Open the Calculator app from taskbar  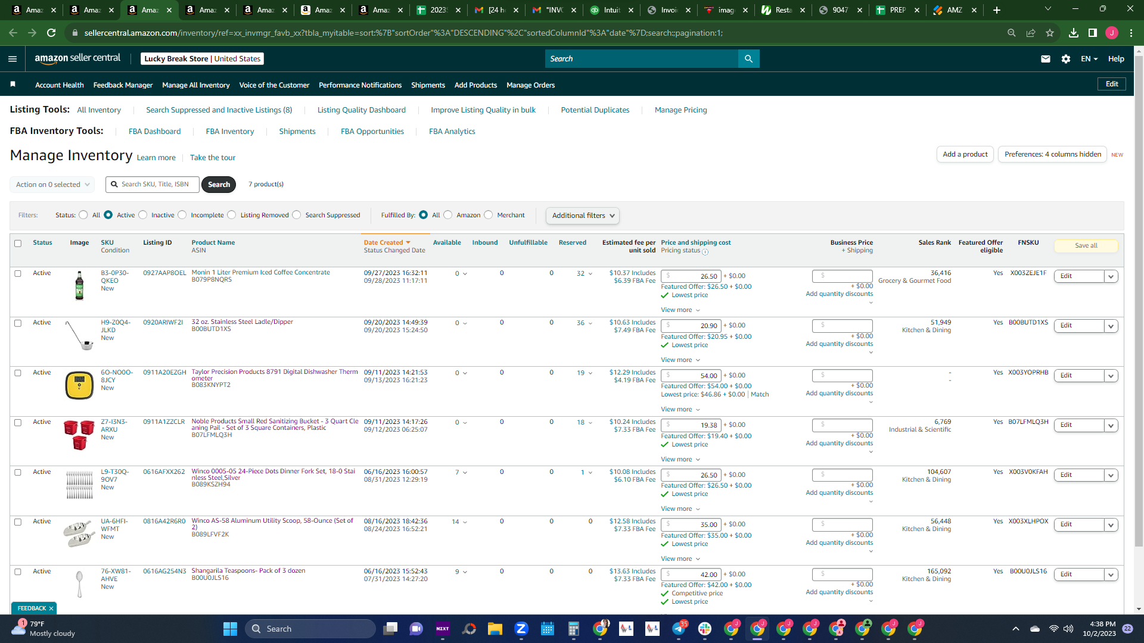[x=574, y=629]
